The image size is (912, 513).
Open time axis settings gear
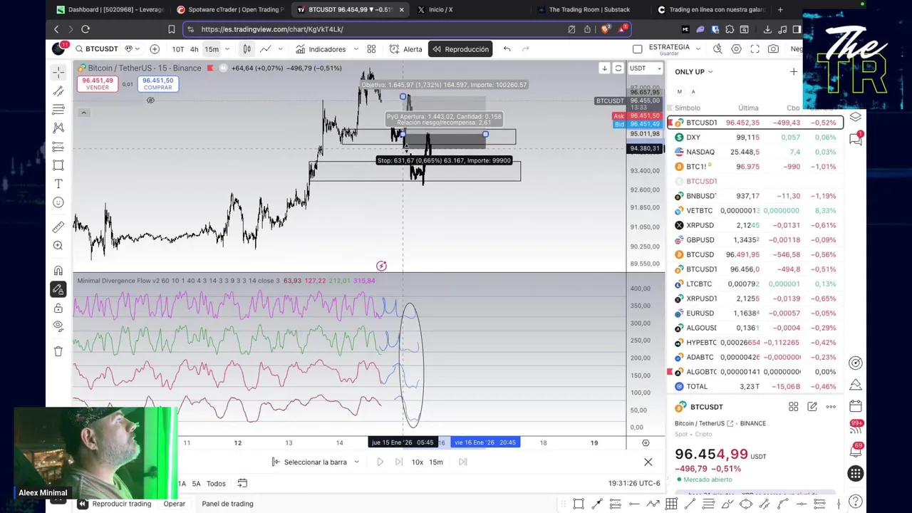coord(646,442)
